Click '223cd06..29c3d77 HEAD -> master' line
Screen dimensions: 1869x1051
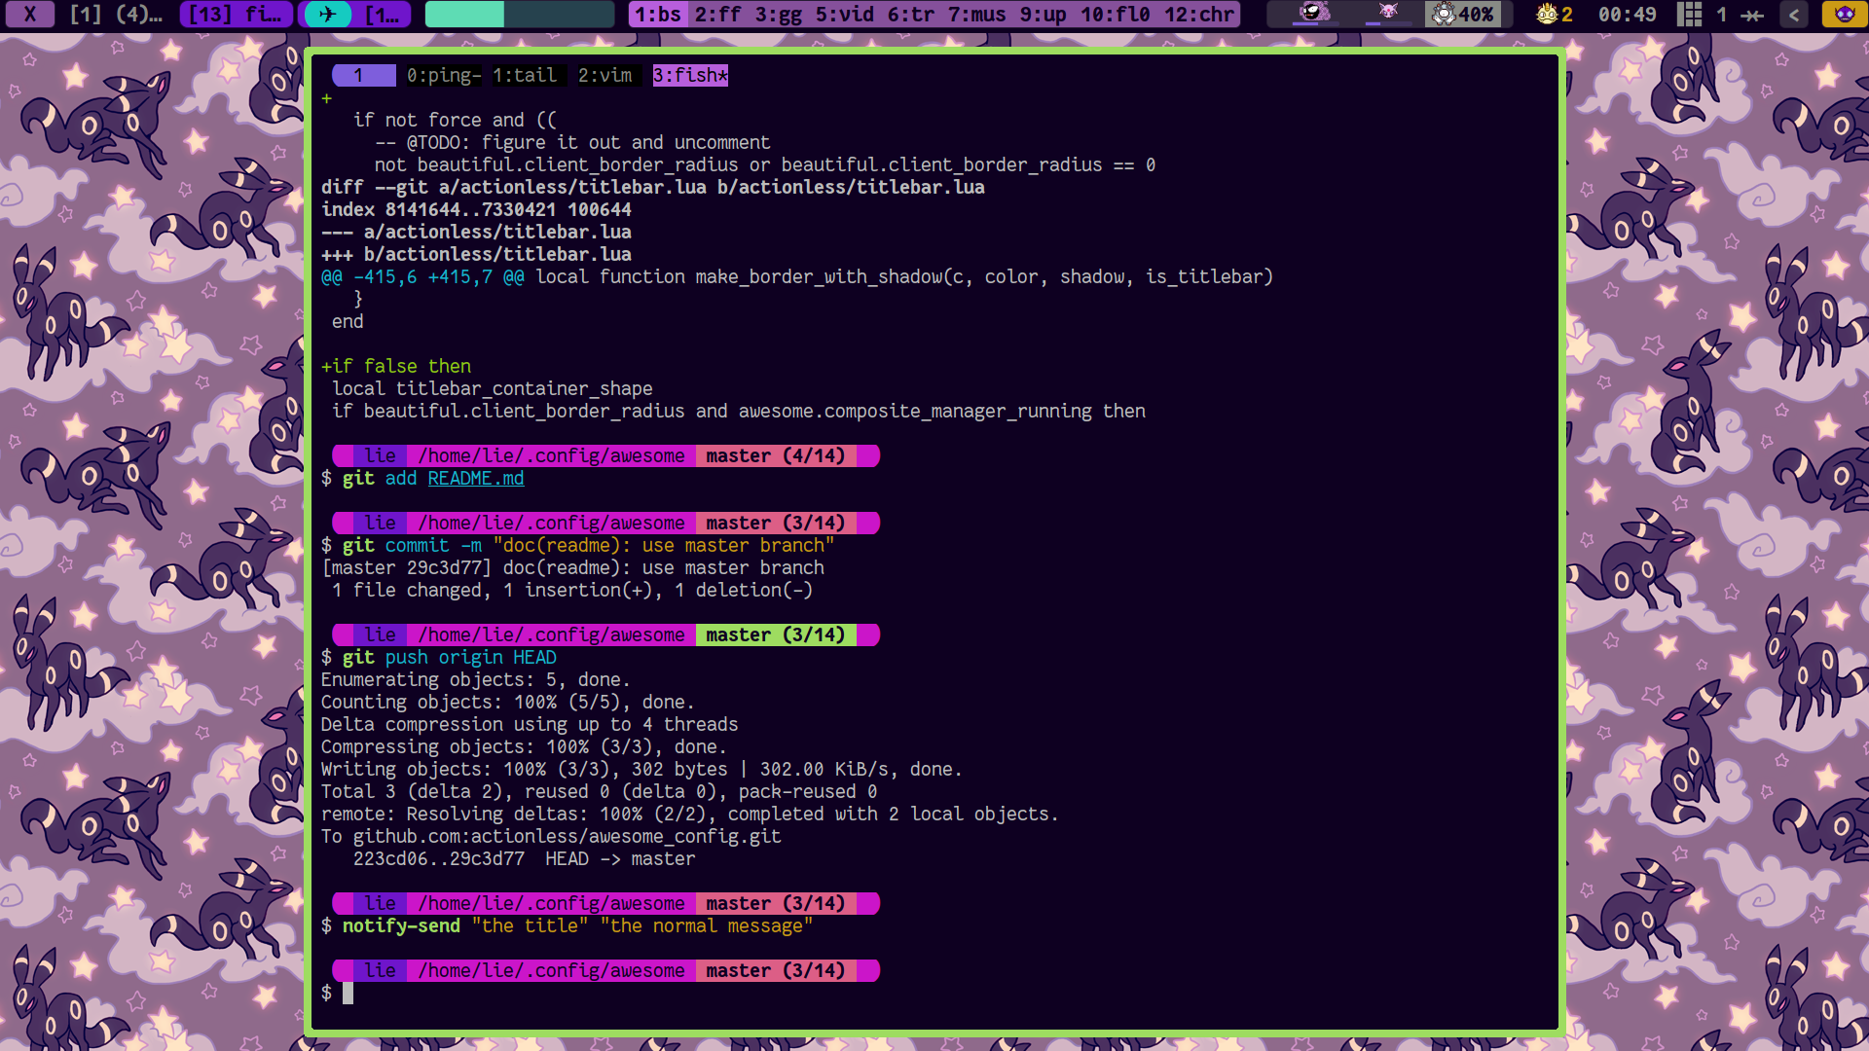coord(524,858)
